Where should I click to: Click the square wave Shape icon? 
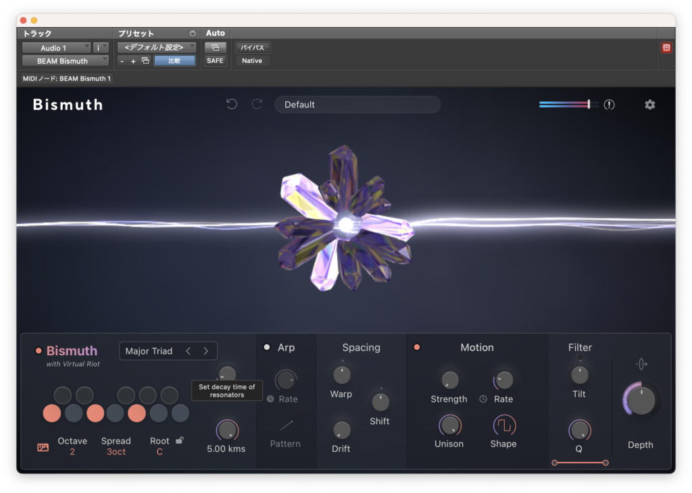[x=503, y=425]
